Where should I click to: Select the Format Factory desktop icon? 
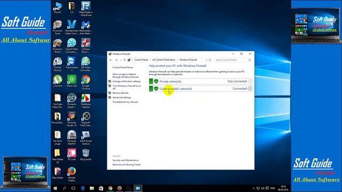[58, 64]
